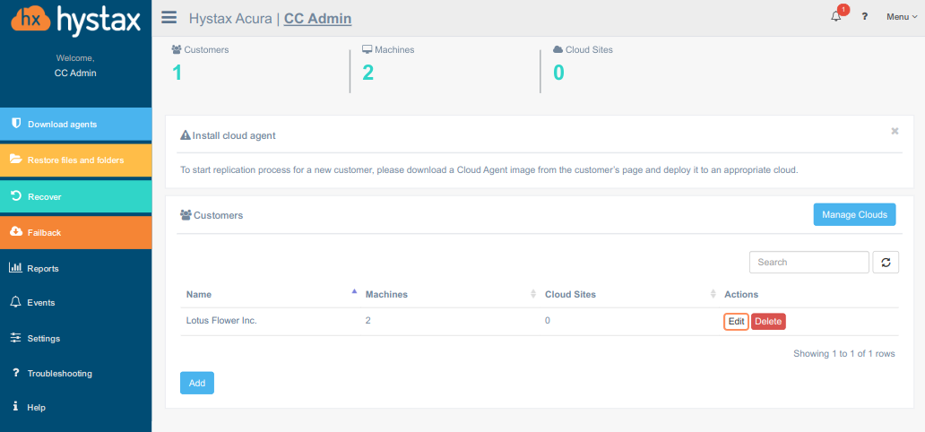Open Download agents in sidebar
The width and height of the screenshot is (925, 432).
(75, 124)
